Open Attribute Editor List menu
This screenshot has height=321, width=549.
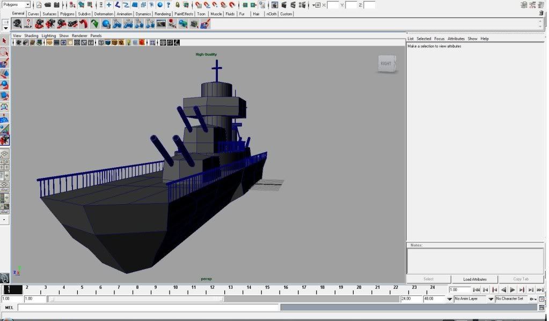(x=411, y=39)
